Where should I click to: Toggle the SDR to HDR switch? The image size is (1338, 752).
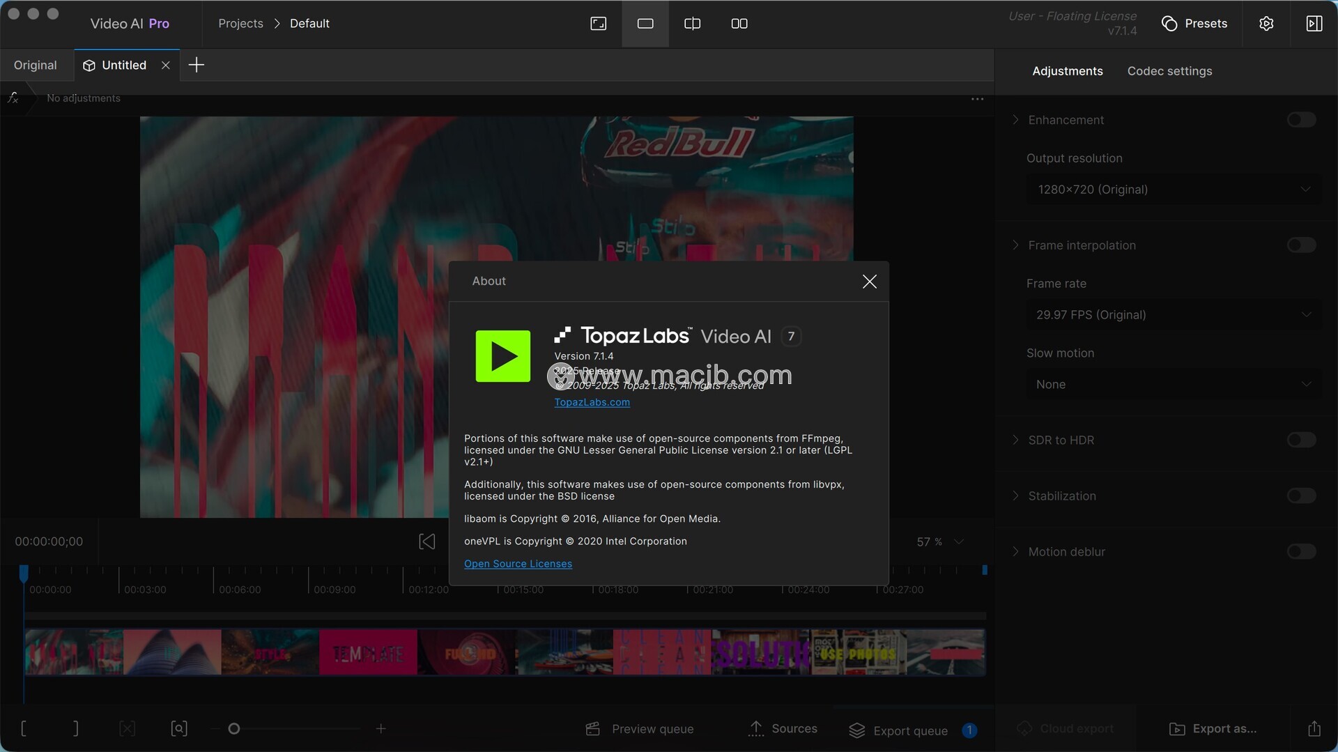tap(1301, 440)
